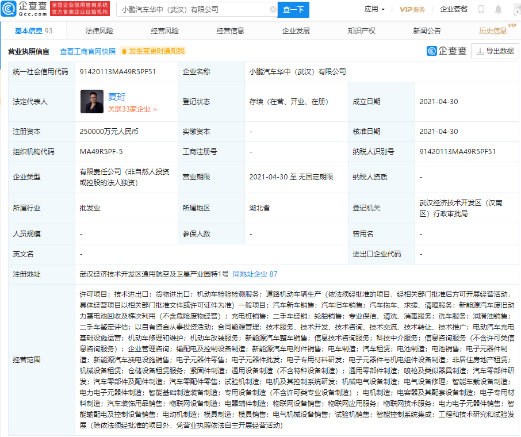
Task: Open notifications via the bell icon
Action: pos(498,9)
